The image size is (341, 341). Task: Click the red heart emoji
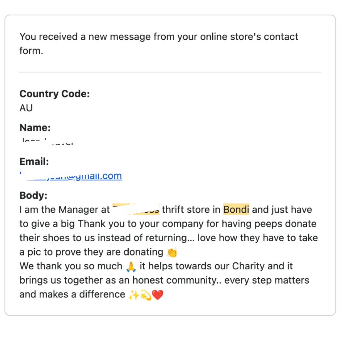click(x=158, y=295)
